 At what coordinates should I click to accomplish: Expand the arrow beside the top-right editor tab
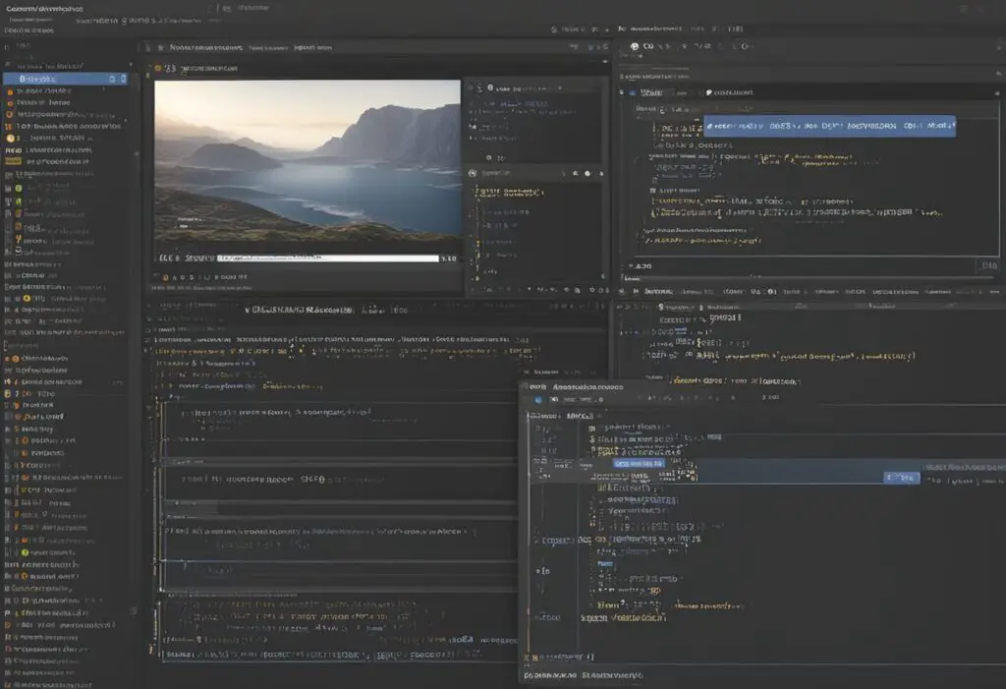point(621,92)
